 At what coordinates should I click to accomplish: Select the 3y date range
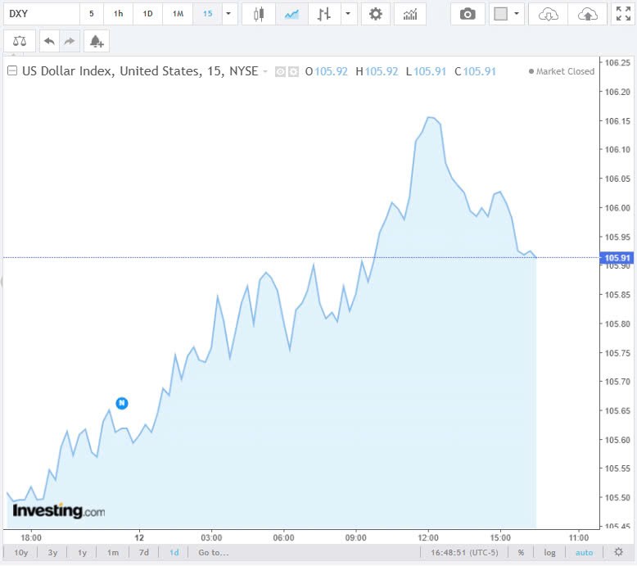pos(52,553)
